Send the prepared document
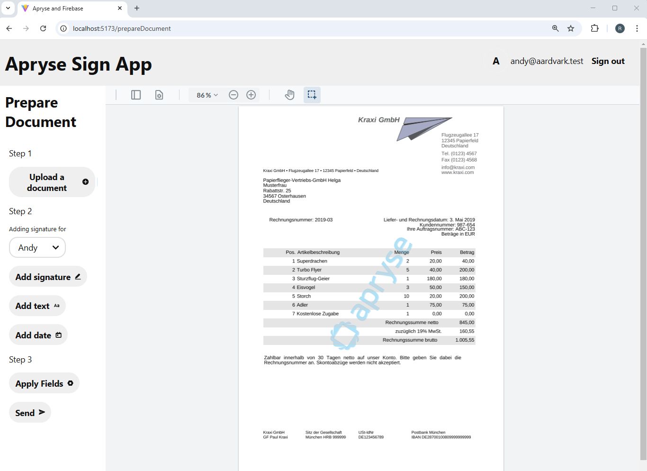The image size is (647, 471). 30,413
